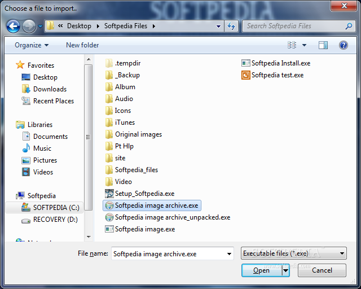Click the navigation pane scrollbar thumb
The width and height of the screenshot is (361, 289).
pyautogui.click(x=88, y=137)
